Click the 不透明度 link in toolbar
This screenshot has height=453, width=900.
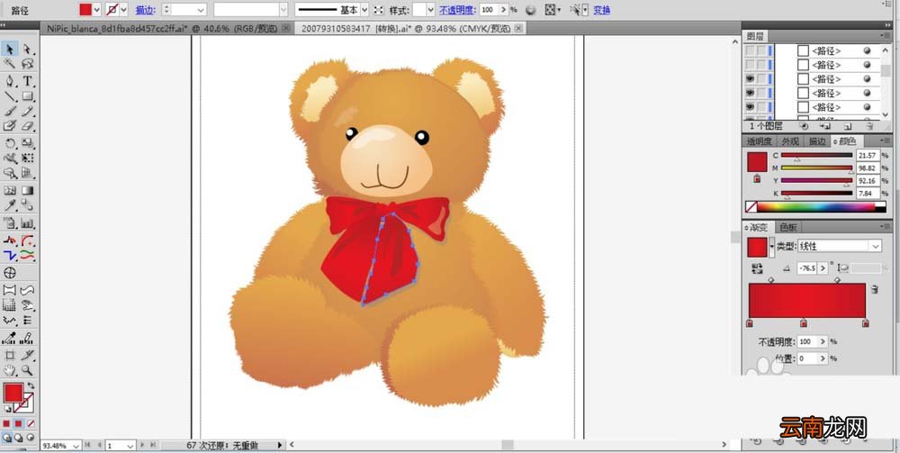pos(457,10)
